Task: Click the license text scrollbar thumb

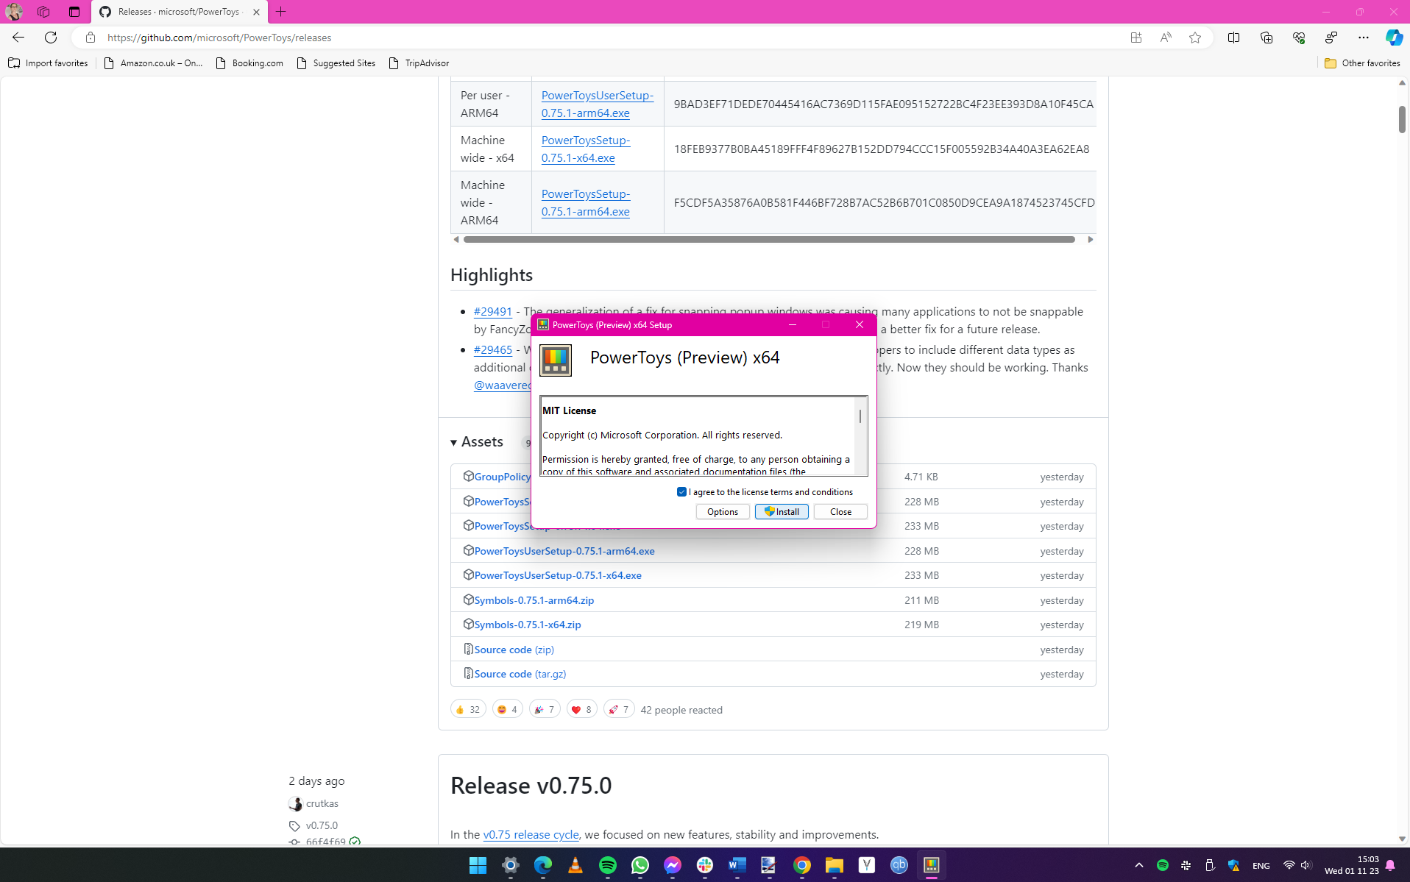Action: point(860,416)
